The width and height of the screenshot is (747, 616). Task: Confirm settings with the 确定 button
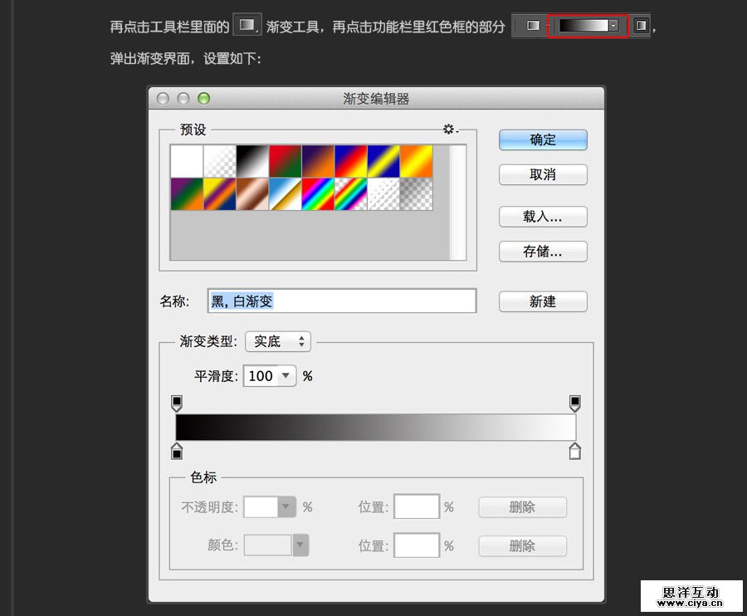(x=542, y=139)
